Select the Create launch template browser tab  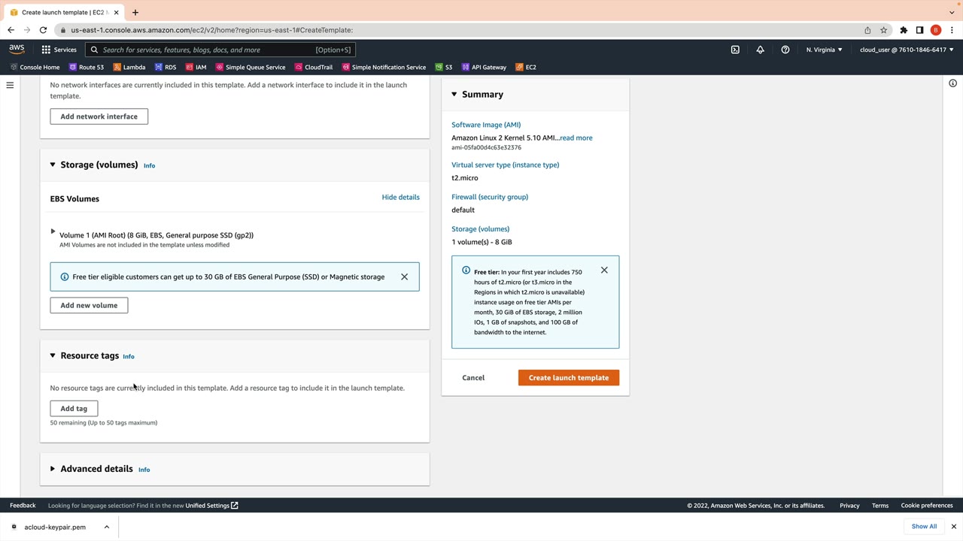63,12
